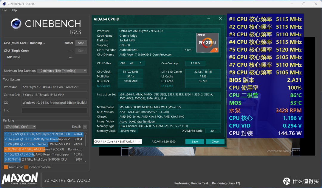Click the DRAM:FSB Ratio value 30:1
The width and height of the screenshot is (322, 188).
click(x=213, y=131)
